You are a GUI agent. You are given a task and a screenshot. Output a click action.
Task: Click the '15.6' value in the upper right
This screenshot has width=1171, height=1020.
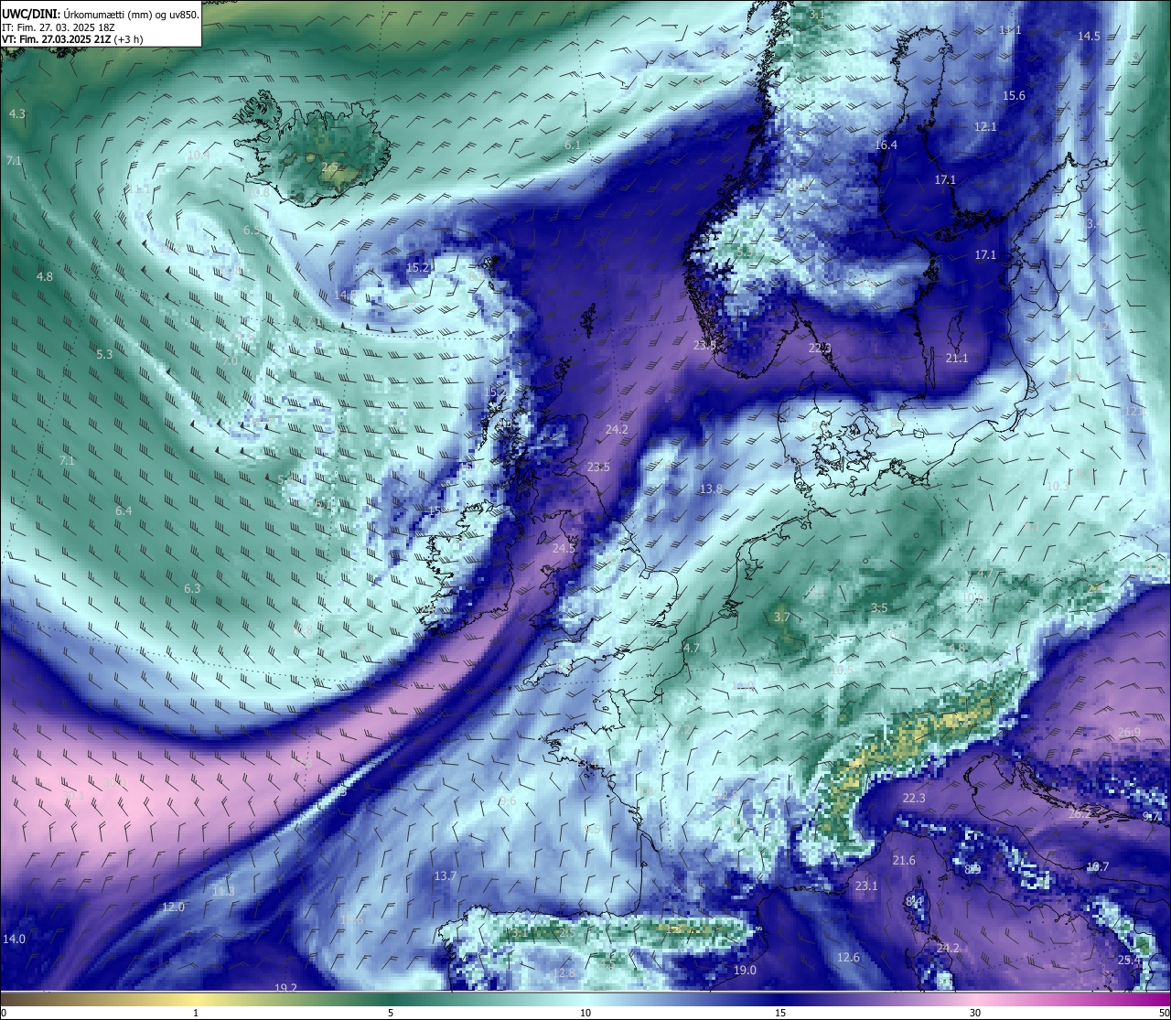point(1014,96)
